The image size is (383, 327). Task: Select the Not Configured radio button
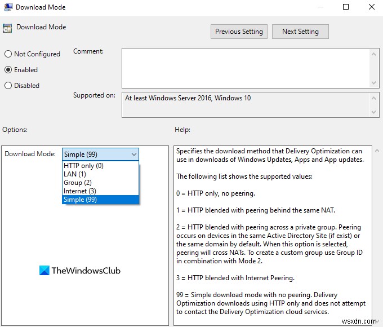(x=8, y=54)
